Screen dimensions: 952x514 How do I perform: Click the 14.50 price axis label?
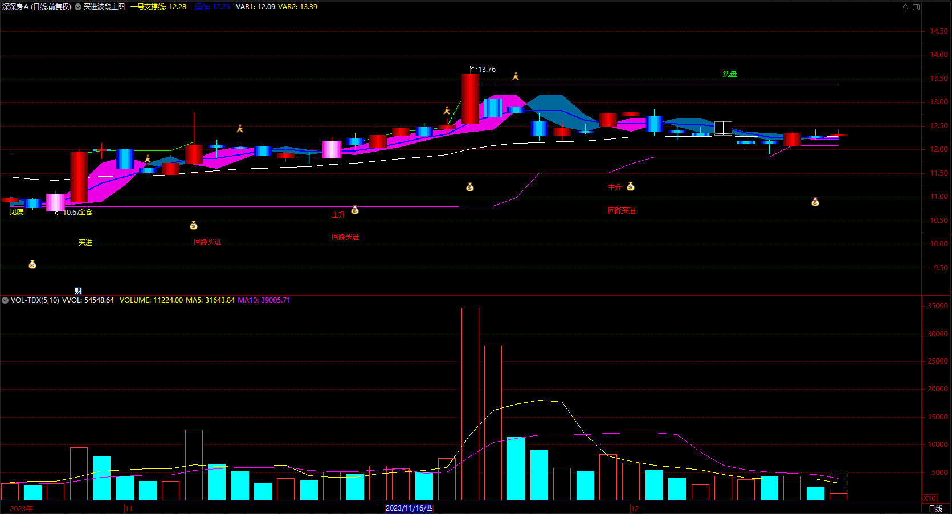tap(939, 31)
